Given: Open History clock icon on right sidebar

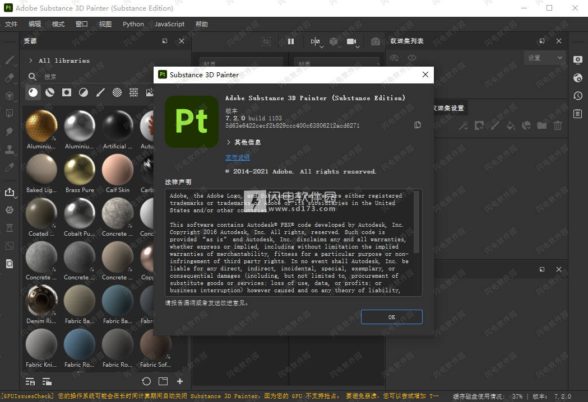Looking at the screenshot, I should (578, 96).
